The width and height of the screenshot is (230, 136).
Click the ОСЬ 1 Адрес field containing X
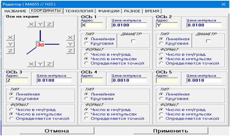tap(92, 25)
